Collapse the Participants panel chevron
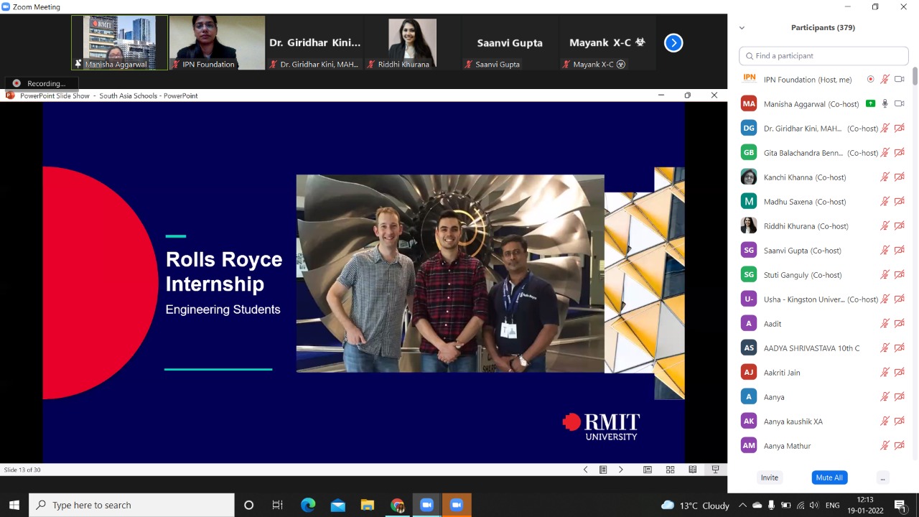919x517 pixels. pos(742,28)
